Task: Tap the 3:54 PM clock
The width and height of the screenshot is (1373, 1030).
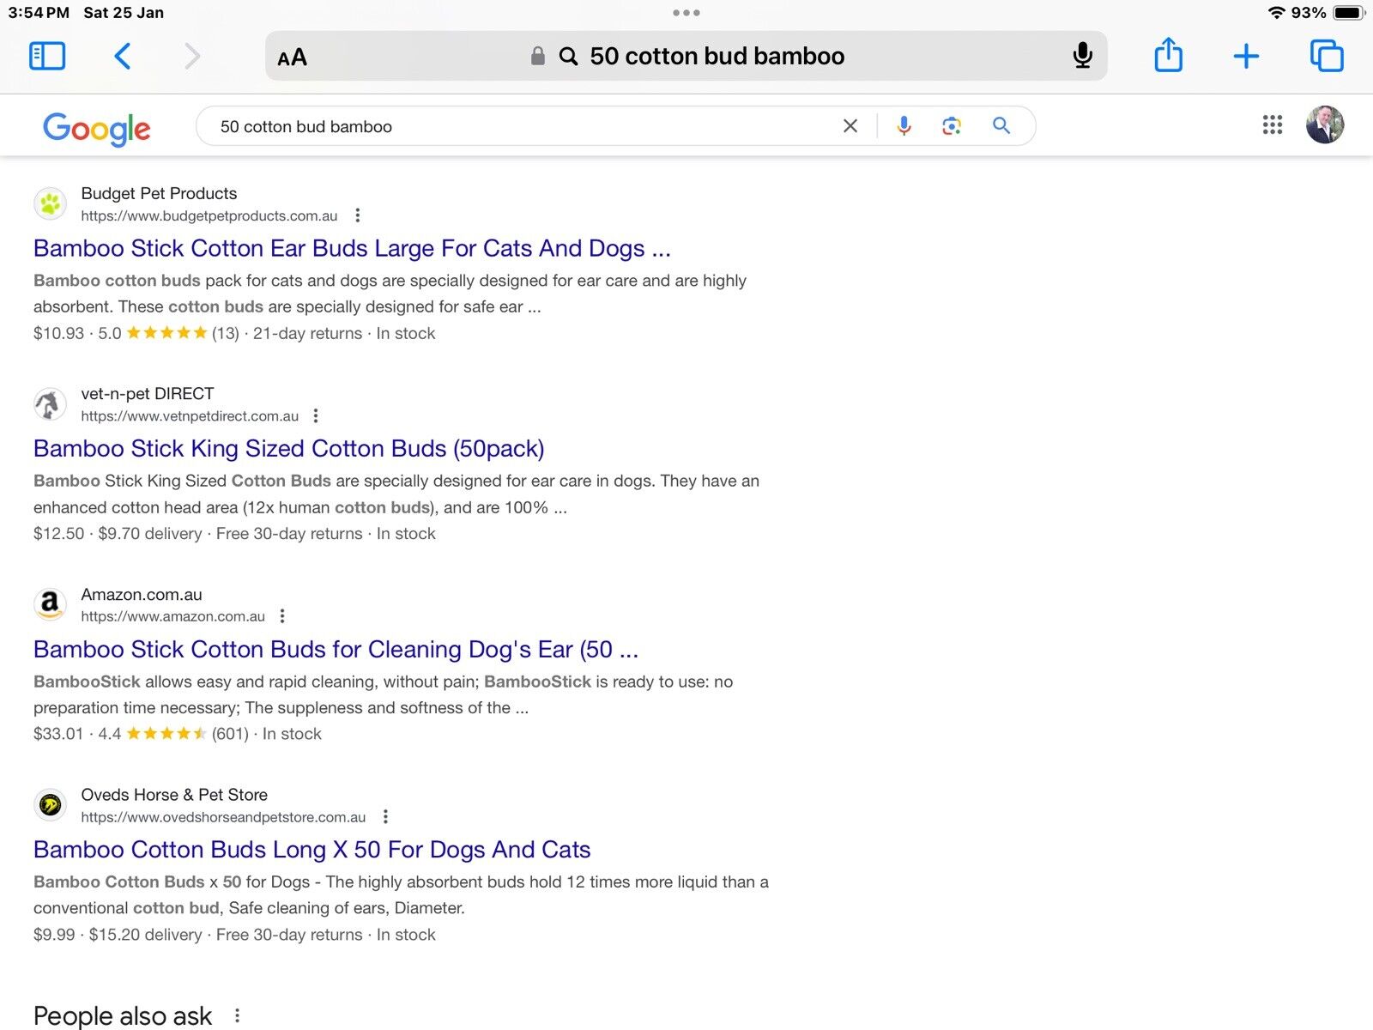Action: pyautogui.click(x=39, y=13)
